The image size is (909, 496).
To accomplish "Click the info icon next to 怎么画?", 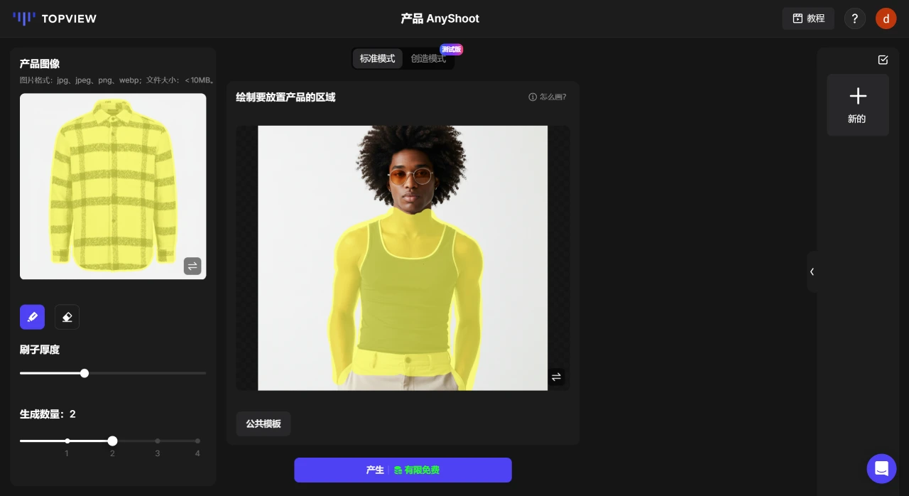I will pyautogui.click(x=533, y=97).
